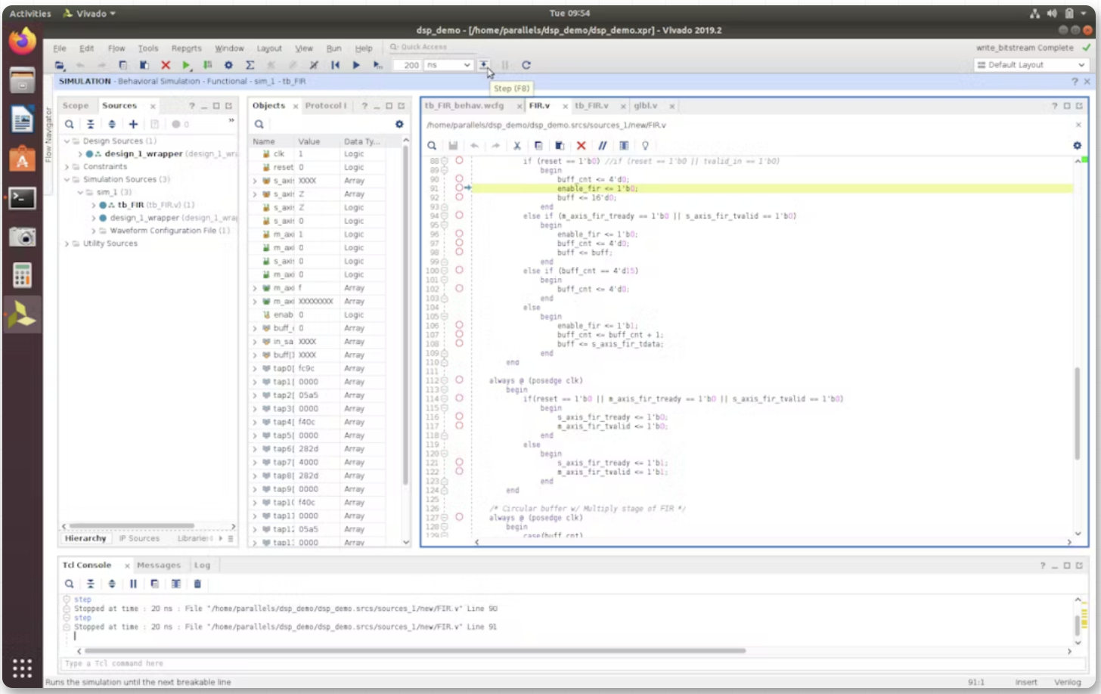Open the Flow menu
1101x694 pixels.
click(x=116, y=48)
